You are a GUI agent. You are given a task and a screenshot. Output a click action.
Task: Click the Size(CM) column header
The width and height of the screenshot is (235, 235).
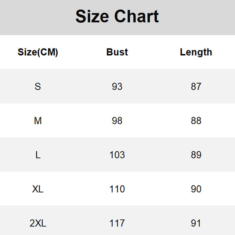pyautogui.click(x=38, y=52)
